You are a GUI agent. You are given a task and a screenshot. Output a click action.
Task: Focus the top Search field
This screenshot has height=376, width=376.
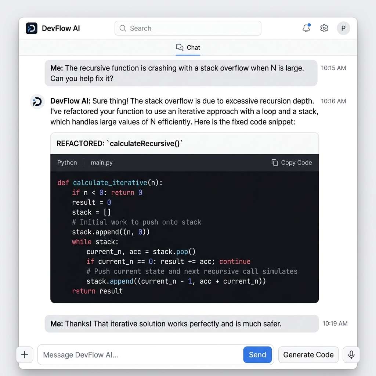(x=188, y=28)
